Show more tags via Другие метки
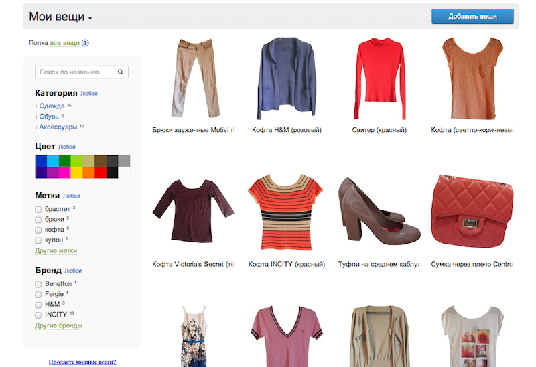The height and width of the screenshot is (367, 536). [x=56, y=251]
